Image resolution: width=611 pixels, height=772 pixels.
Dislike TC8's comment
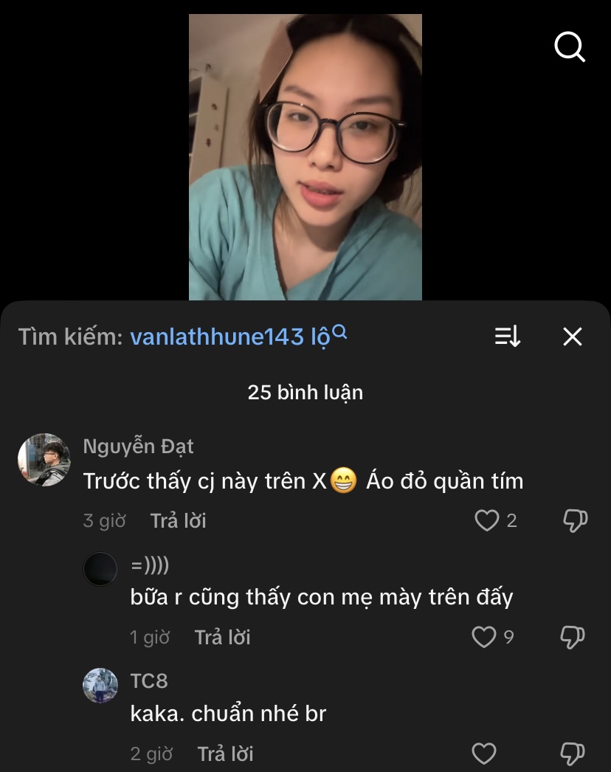tap(573, 754)
